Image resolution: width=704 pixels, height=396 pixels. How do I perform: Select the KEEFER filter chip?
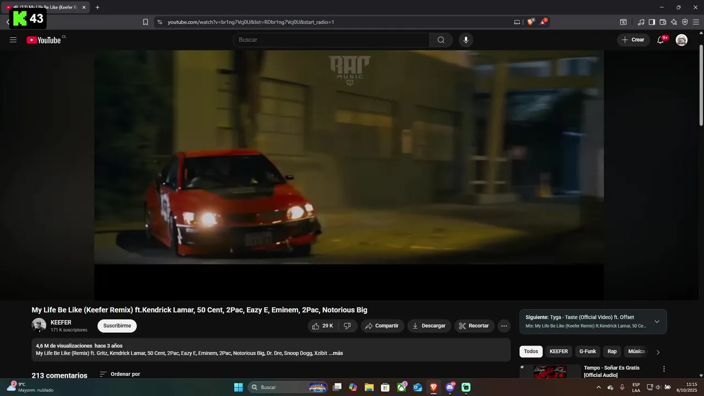558,351
